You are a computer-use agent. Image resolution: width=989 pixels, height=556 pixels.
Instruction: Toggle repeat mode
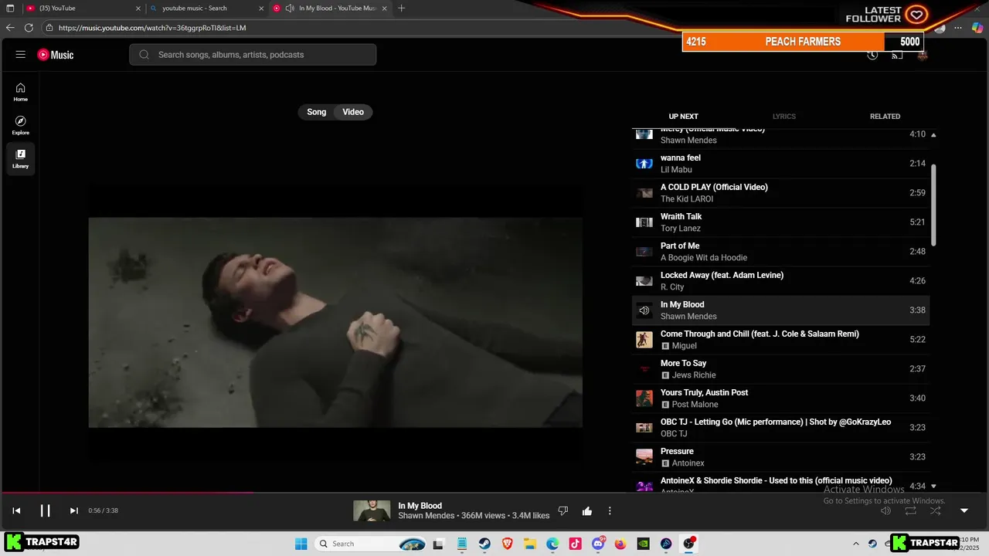pos(910,510)
